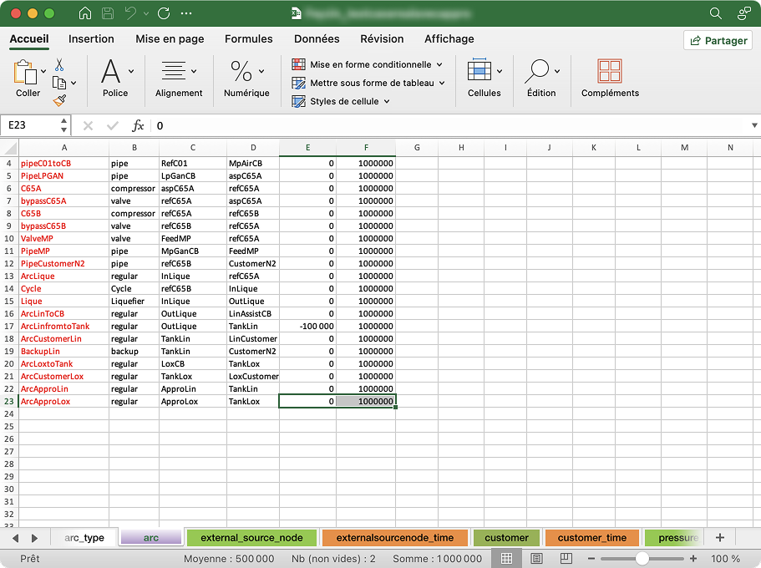Click the Cut scissors icon
The image size is (761, 568).
click(59, 64)
